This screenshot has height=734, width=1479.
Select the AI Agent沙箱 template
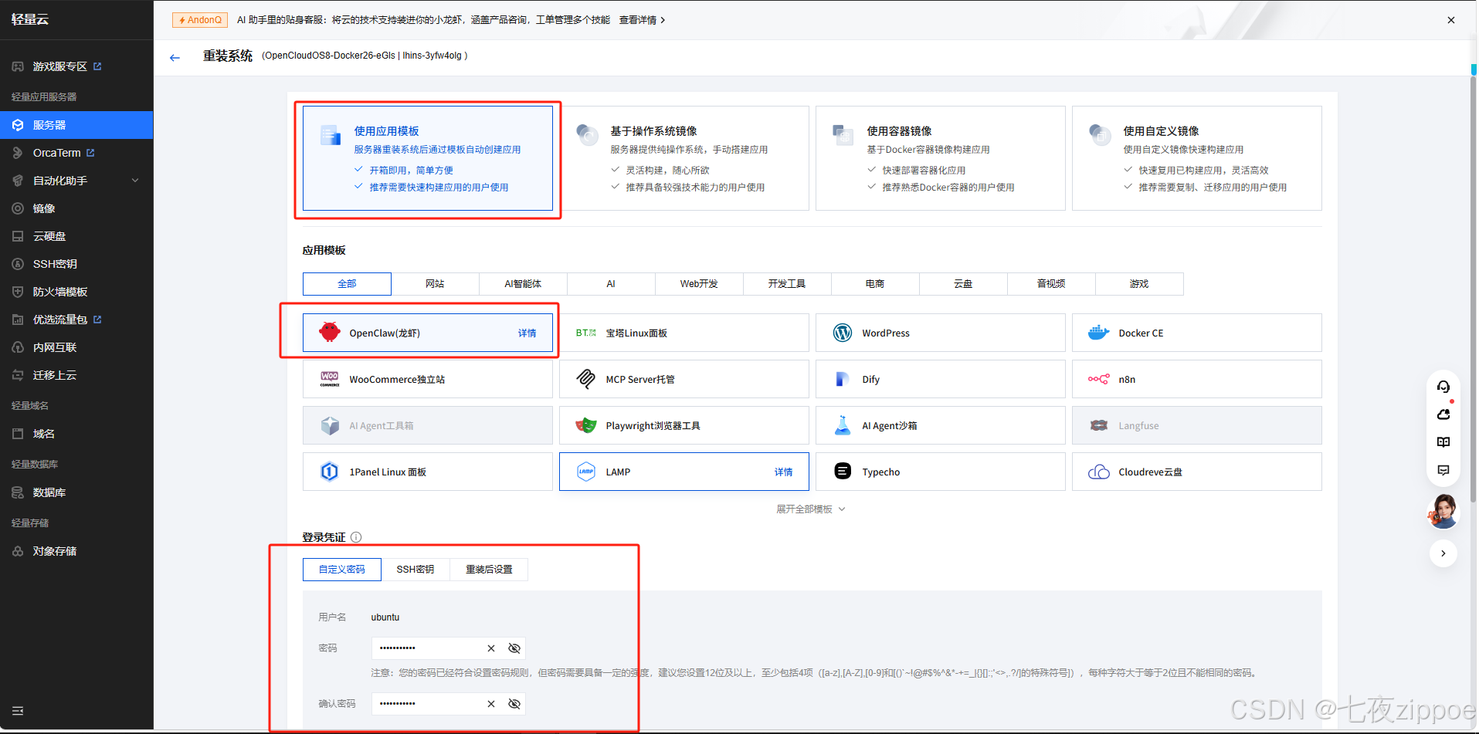(x=941, y=425)
